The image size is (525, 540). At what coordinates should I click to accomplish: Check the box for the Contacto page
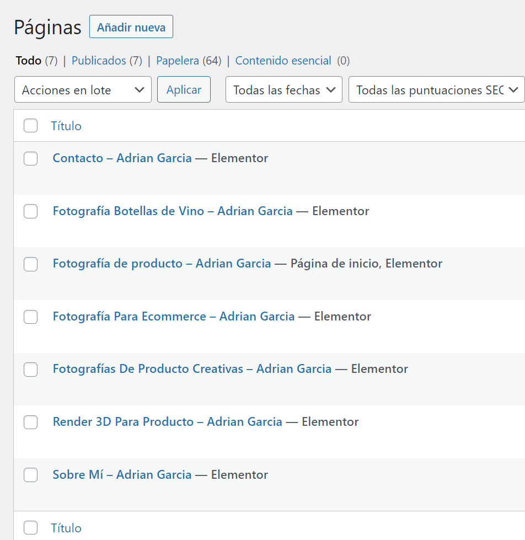(x=31, y=158)
